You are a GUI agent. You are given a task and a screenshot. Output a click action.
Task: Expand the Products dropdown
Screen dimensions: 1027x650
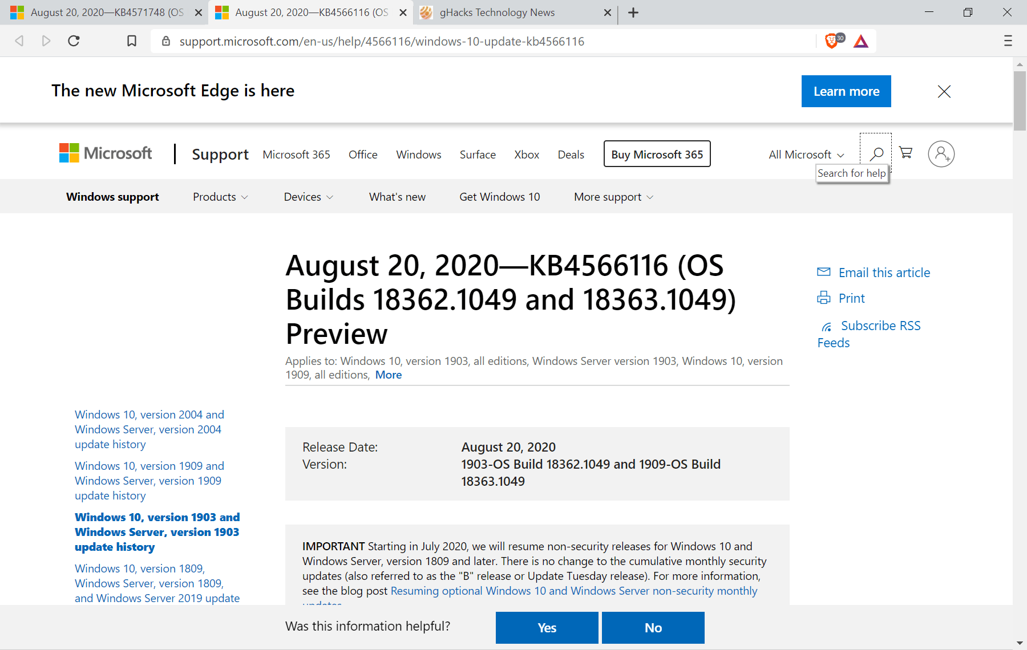[220, 197]
